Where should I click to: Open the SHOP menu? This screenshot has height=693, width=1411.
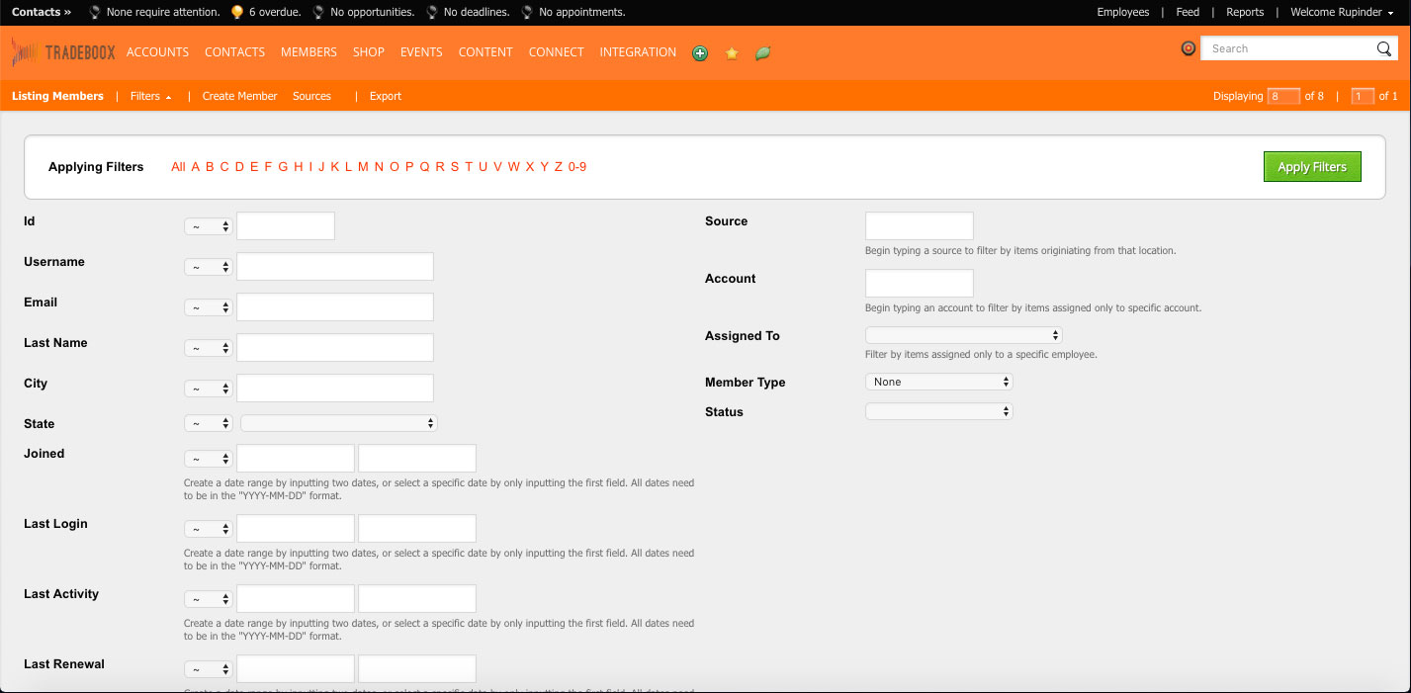tap(369, 52)
